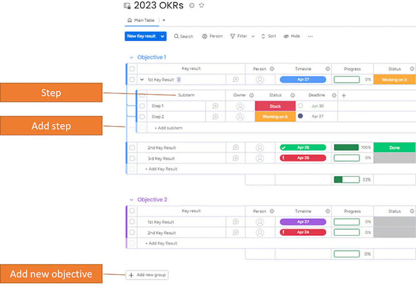
Task: Change the Stuck status cell of Step 1
Action: pos(275,106)
